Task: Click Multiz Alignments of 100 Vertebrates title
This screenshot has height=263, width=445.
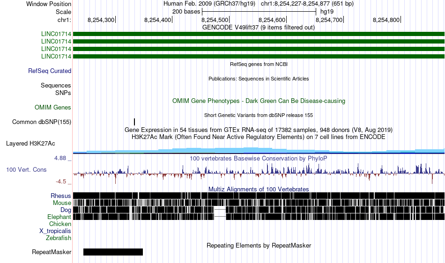Action: (x=259, y=189)
